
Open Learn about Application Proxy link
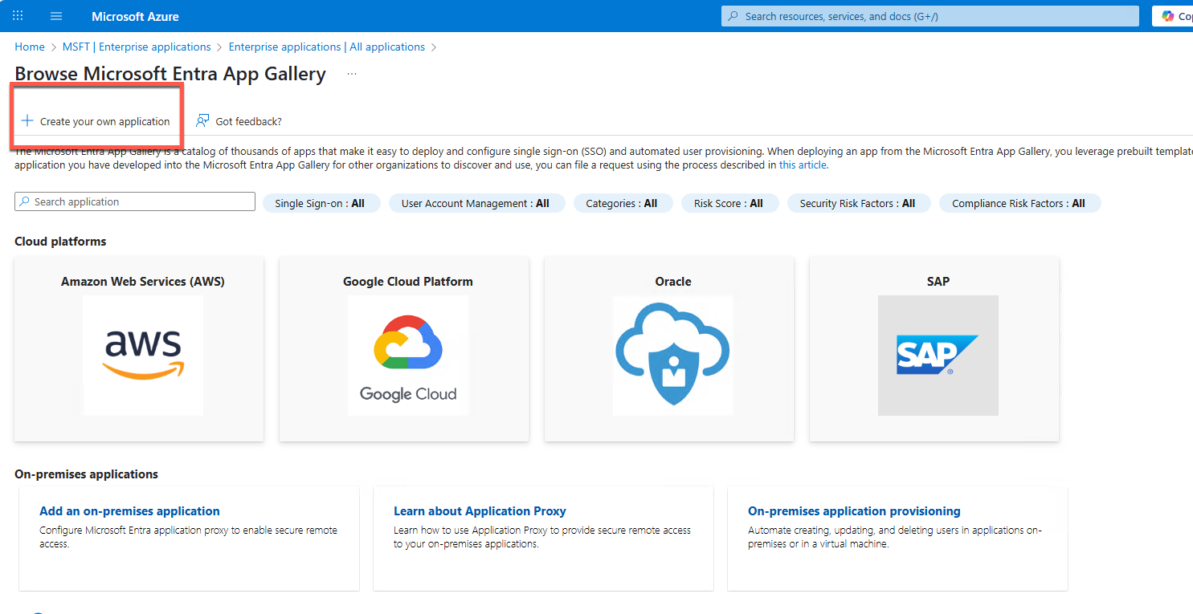click(480, 511)
